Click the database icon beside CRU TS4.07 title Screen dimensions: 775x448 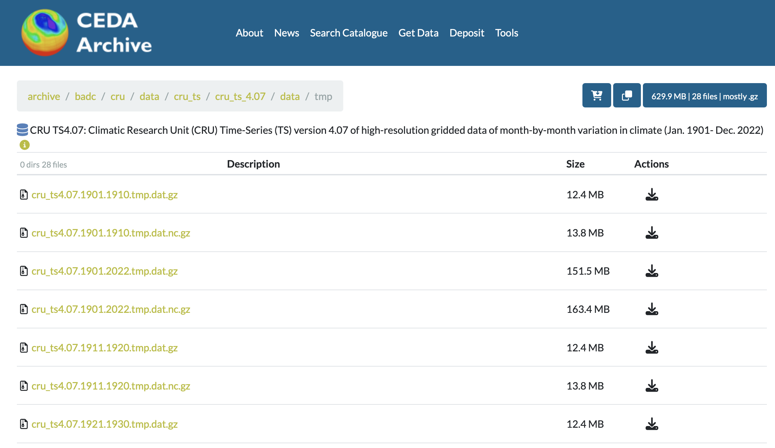tap(22, 130)
